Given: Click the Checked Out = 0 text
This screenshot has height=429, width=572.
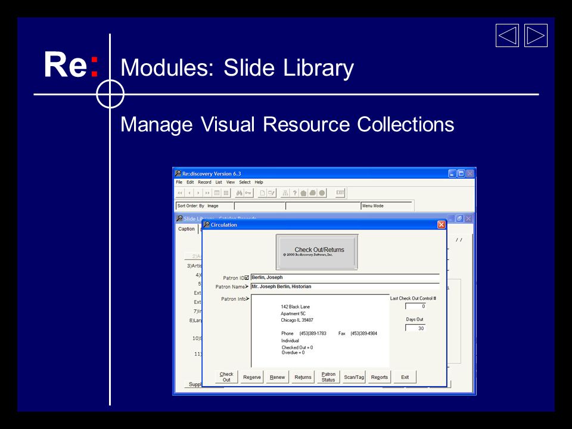Looking at the screenshot, I should 297,347.
